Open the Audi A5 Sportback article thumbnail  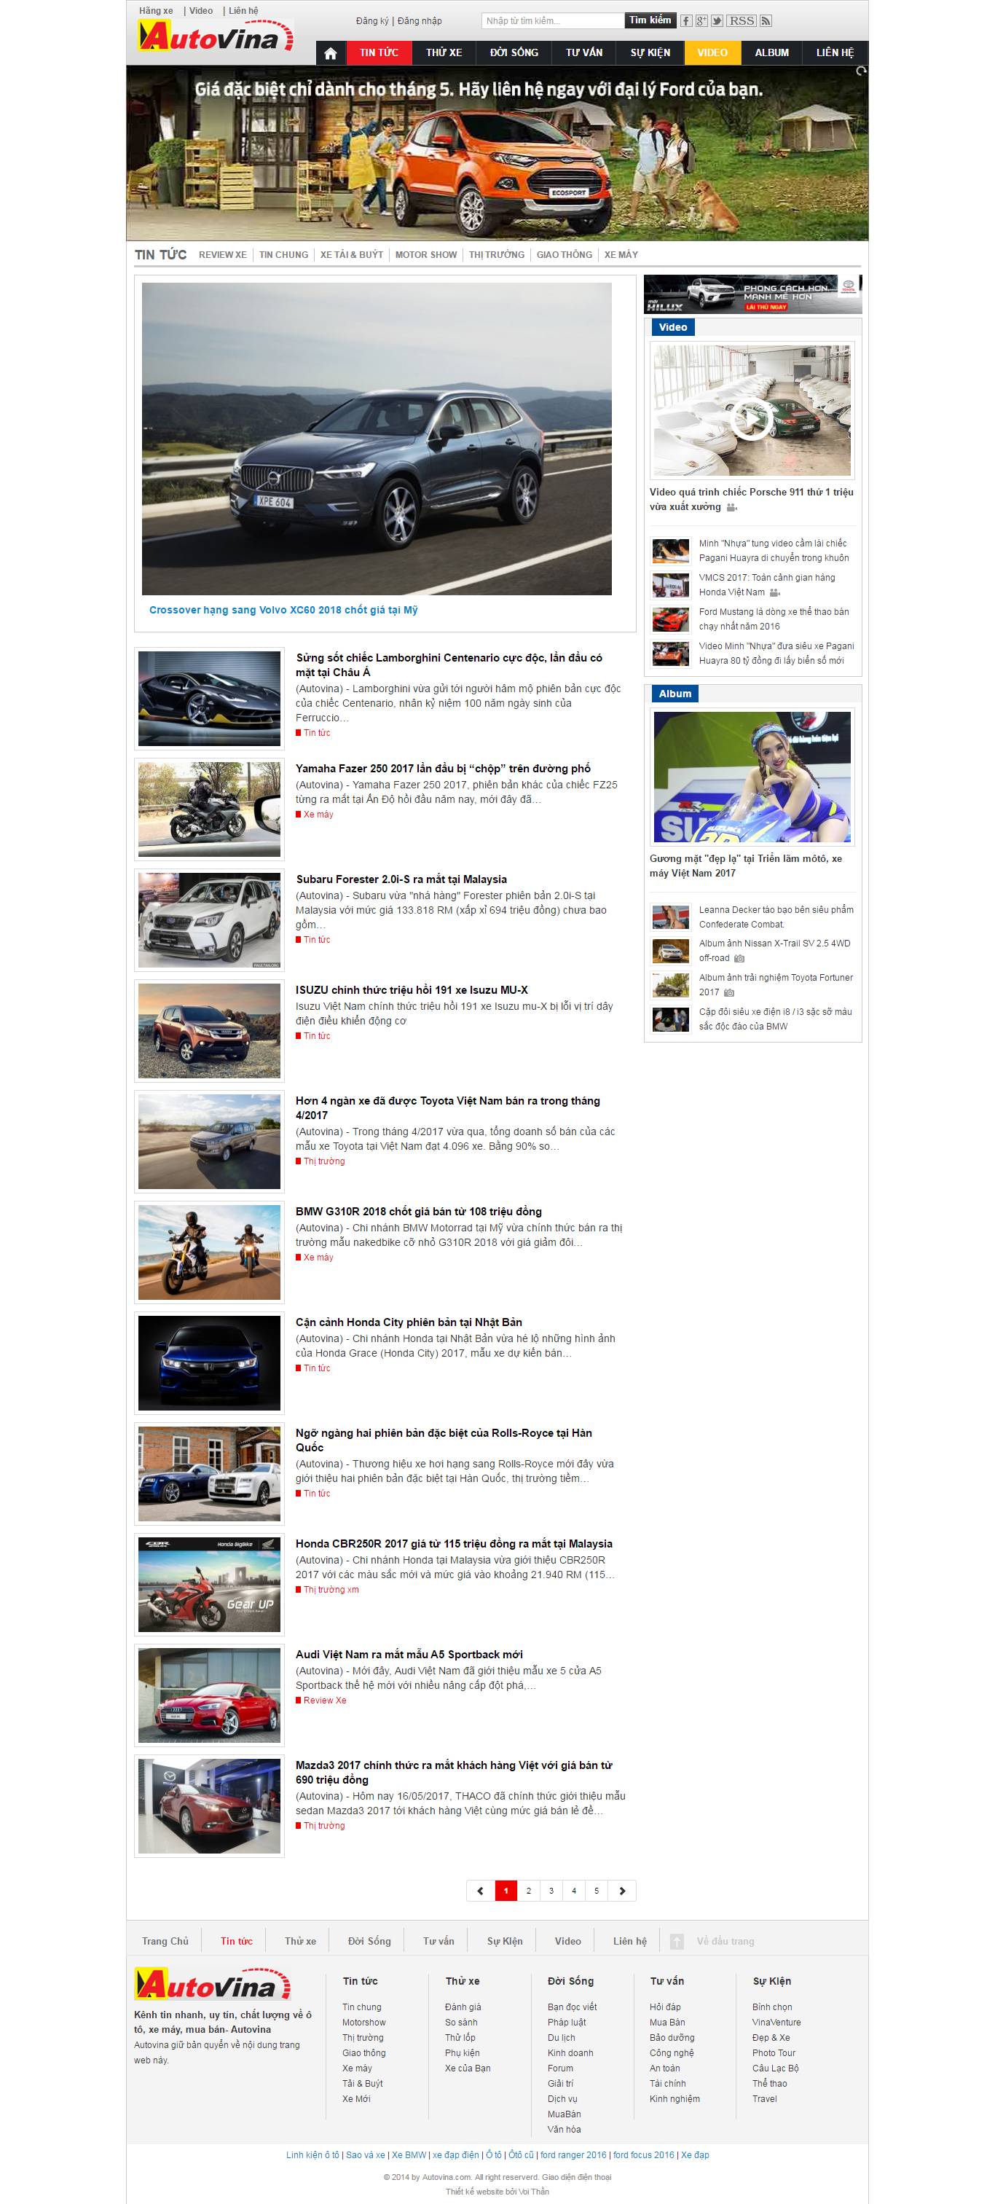210,1695
